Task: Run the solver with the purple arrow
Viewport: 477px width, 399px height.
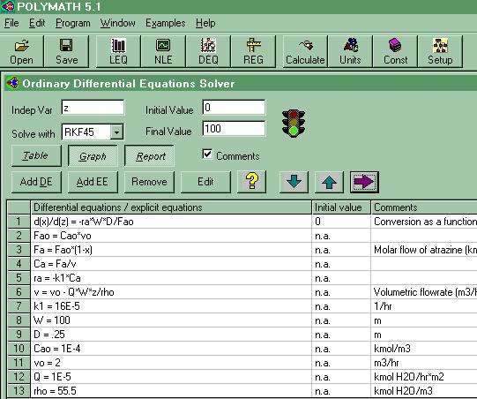Action: click(364, 182)
